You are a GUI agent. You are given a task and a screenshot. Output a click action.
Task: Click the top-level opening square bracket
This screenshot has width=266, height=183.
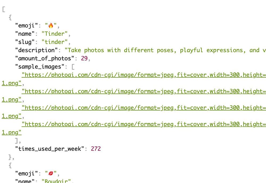(x=4, y=9)
